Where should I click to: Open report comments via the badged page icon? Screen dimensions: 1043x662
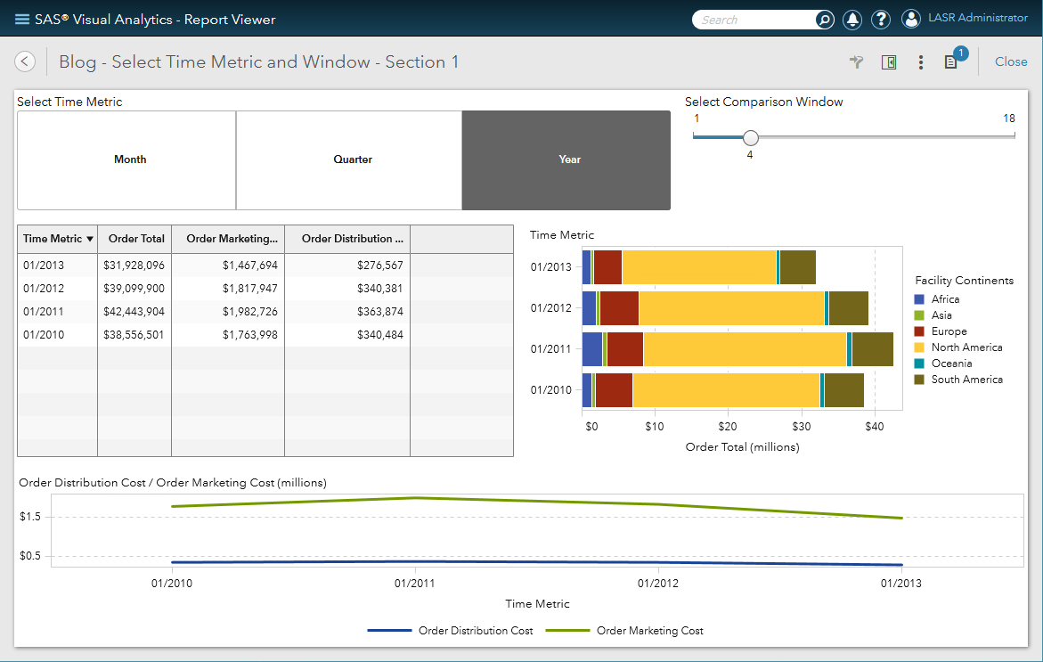(952, 62)
